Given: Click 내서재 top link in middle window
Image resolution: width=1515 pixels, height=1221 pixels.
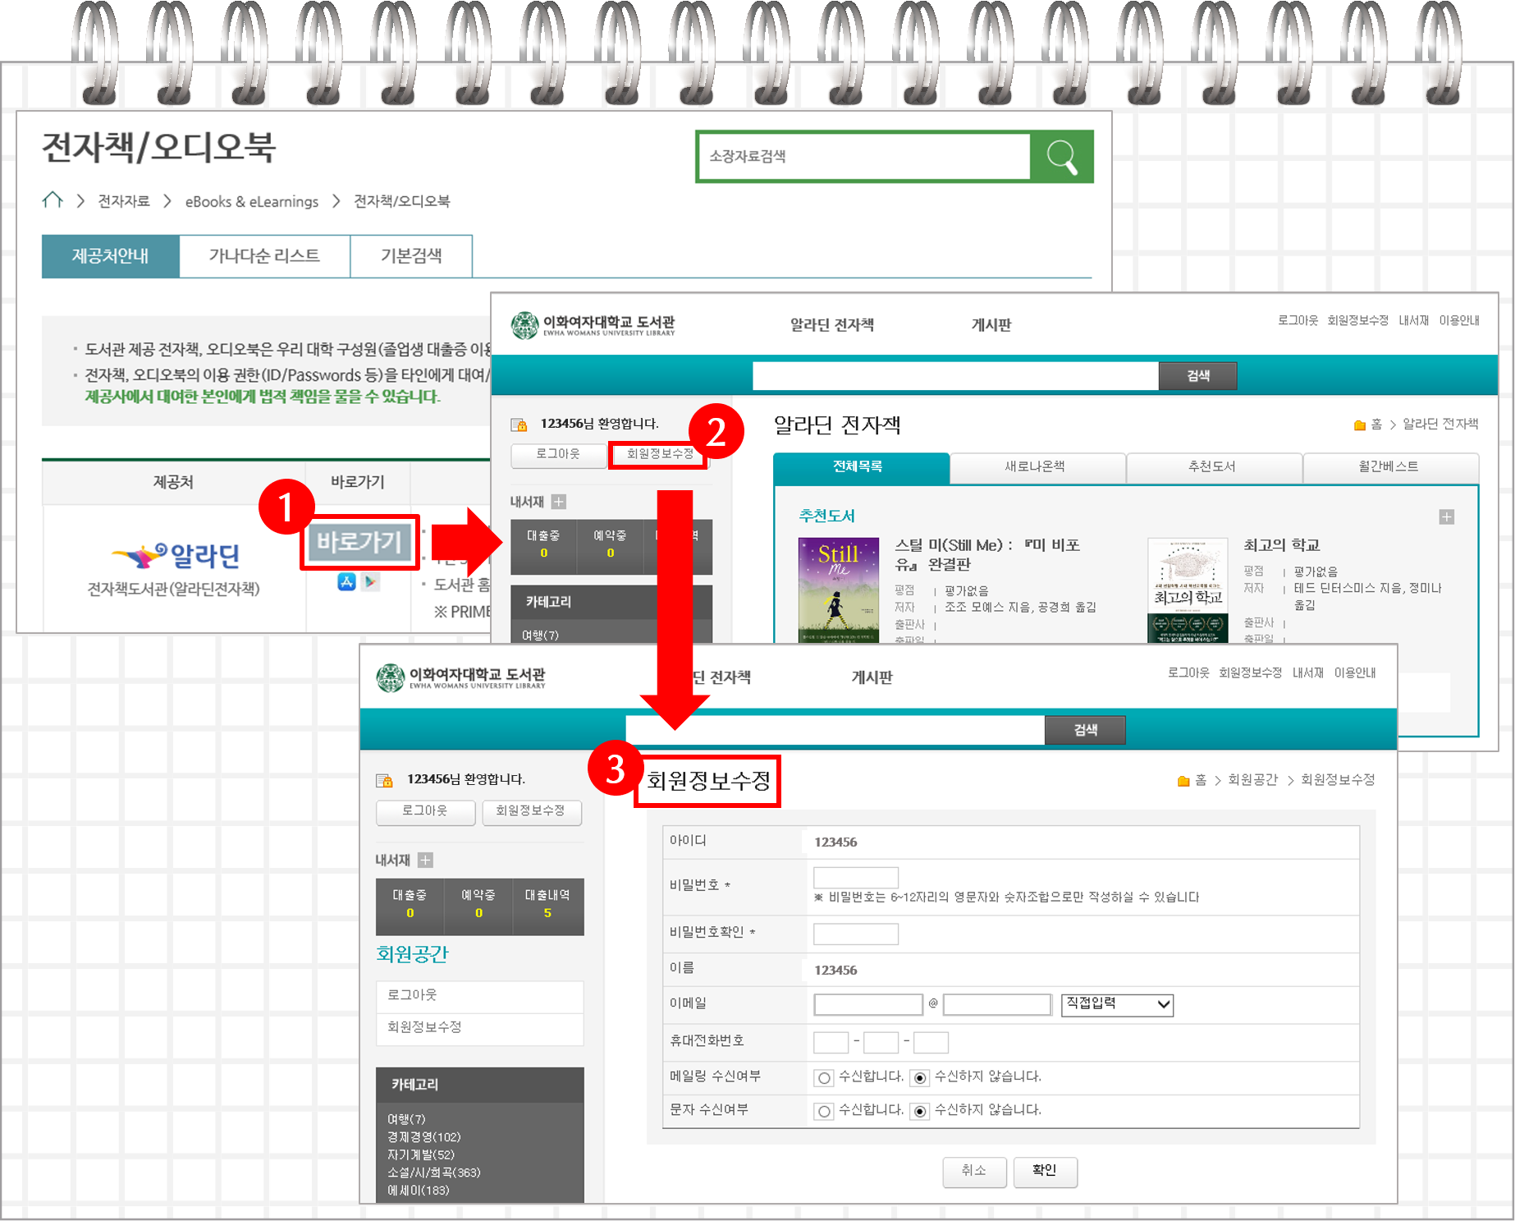Looking at the screenshot, I should click(x=1413, y=320).
